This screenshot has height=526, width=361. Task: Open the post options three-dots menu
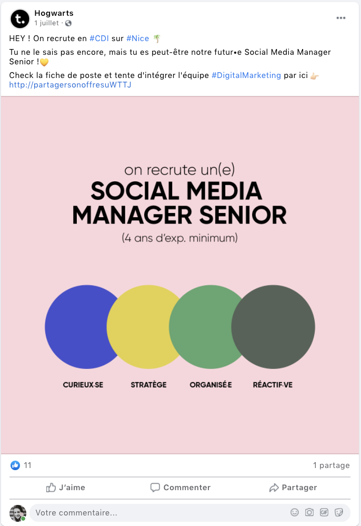click(x=341, y=18)
